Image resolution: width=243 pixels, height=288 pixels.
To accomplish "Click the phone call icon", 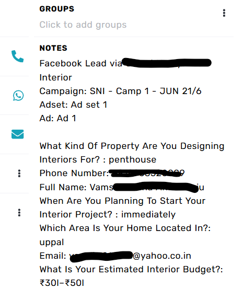I will coord(17,56).
